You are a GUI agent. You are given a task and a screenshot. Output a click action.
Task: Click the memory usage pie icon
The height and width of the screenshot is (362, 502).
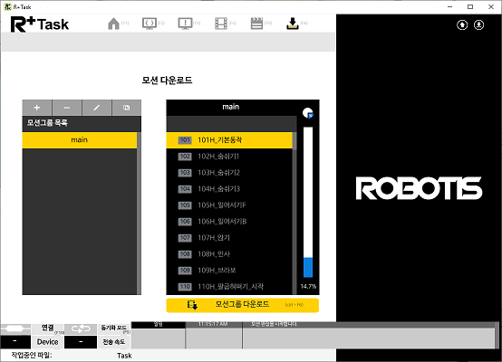click(x=308, y=113)
